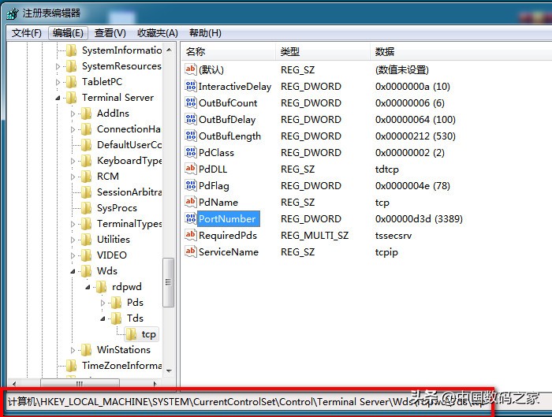Viewport: 552px width, 417px height.
Task: Collapse the Terminal Server tree node
Action: click(58, 98)
